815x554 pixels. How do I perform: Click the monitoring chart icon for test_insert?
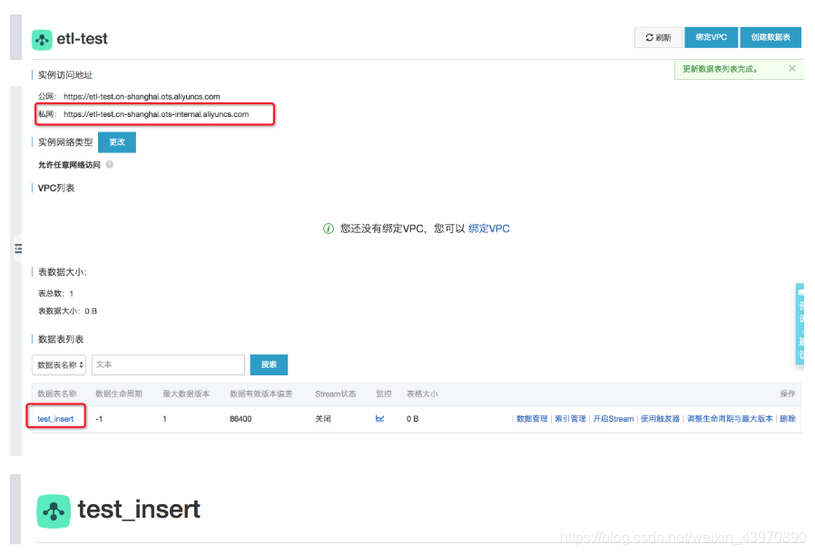click(x=380, y=419)
